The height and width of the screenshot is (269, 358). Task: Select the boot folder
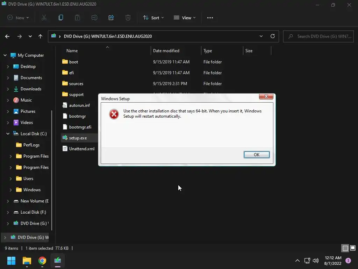pos(73,62)
